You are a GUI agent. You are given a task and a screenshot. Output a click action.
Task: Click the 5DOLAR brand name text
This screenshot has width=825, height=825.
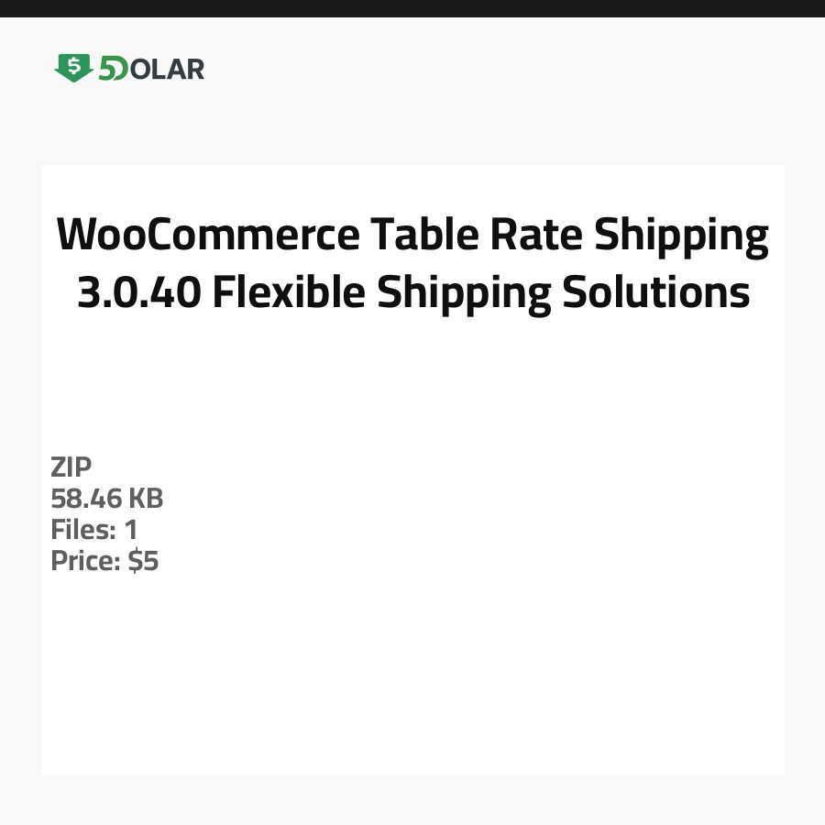[151, 69]
